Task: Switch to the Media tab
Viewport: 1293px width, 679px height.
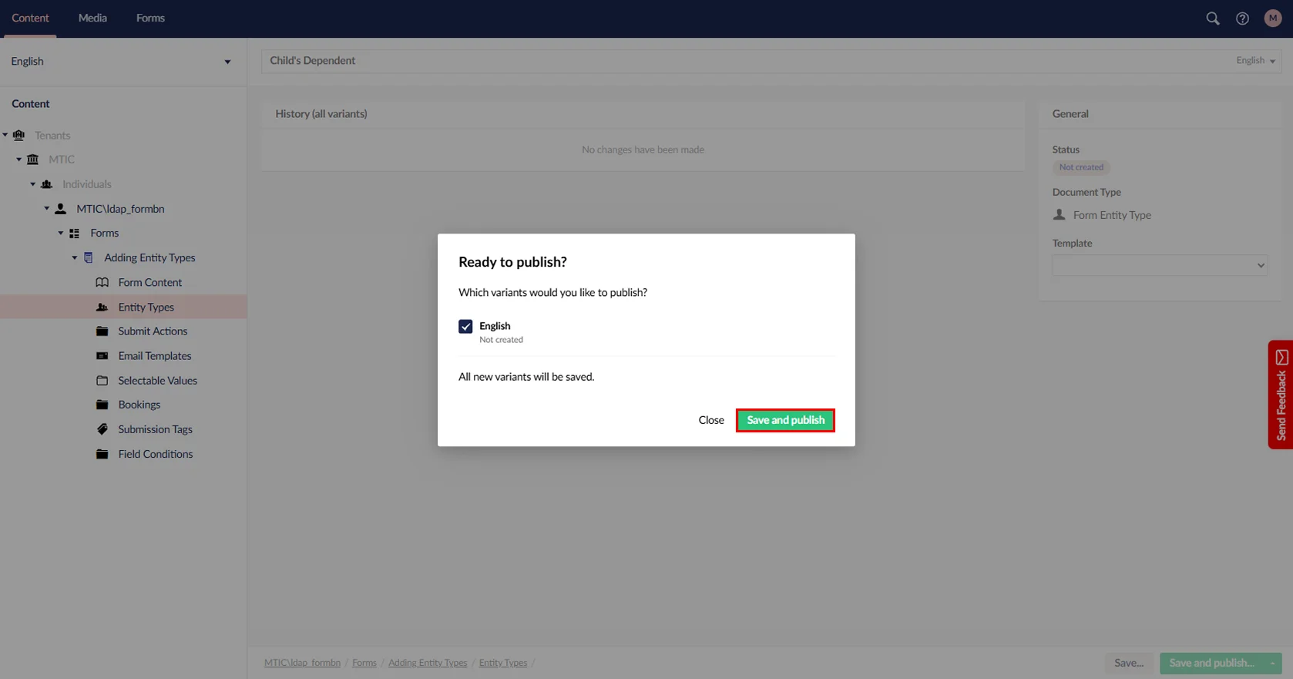Action: click(x=92, y=18)
